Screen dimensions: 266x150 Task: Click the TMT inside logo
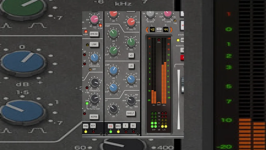point(159,30)
